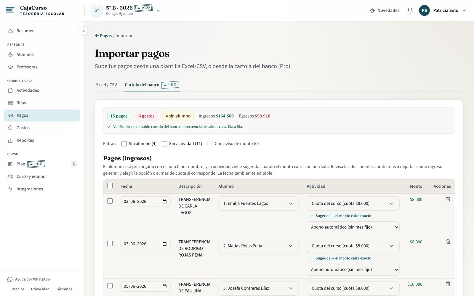Click the $16.000 amount
The image size is (474, 296).
point(415,284)
